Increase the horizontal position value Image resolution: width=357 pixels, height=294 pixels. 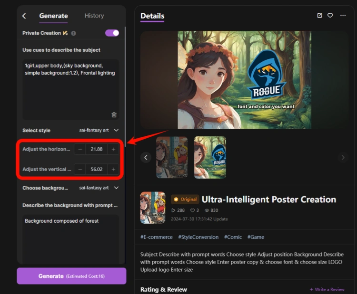click(x=113, y=149)
